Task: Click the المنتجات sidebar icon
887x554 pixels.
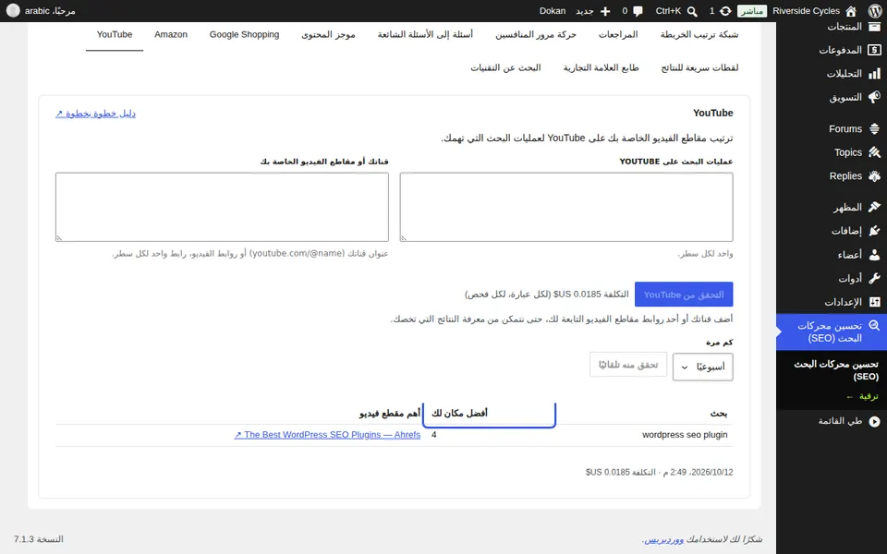Action: click(x=875, y=27)
